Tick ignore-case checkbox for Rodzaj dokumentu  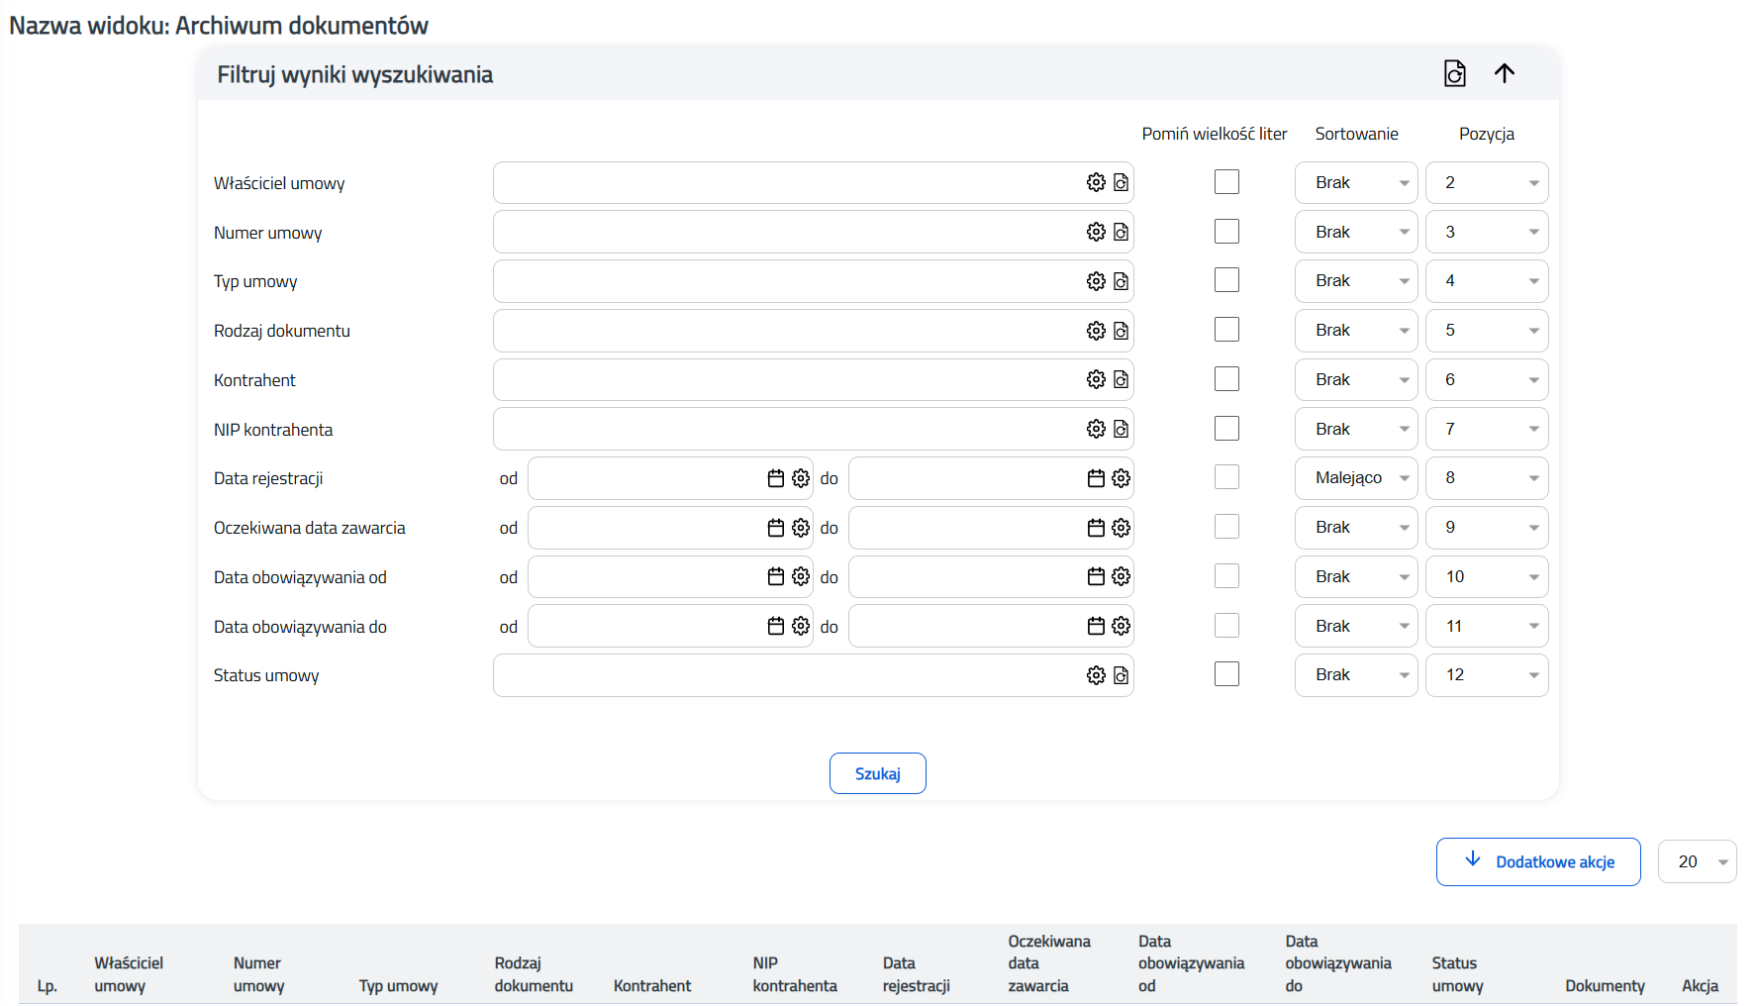[x=1226, y=330]
